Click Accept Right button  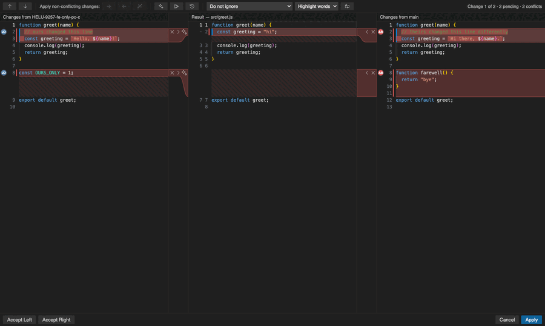point(56,320)
